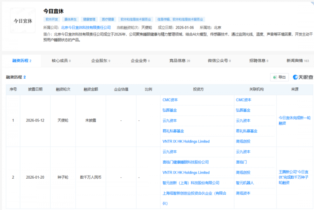Open 云九资本 investor link in 种子轮 row
The image size is (314, 210).
point(170,152)
